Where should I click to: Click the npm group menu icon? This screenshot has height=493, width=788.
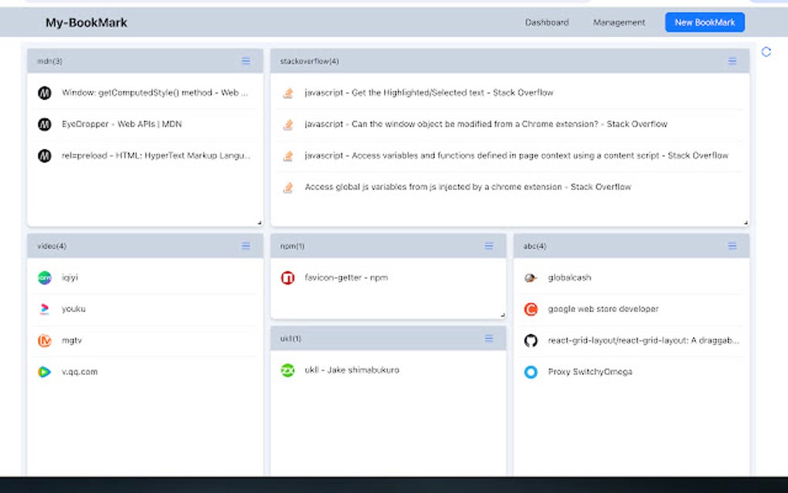tap(489, 246)
